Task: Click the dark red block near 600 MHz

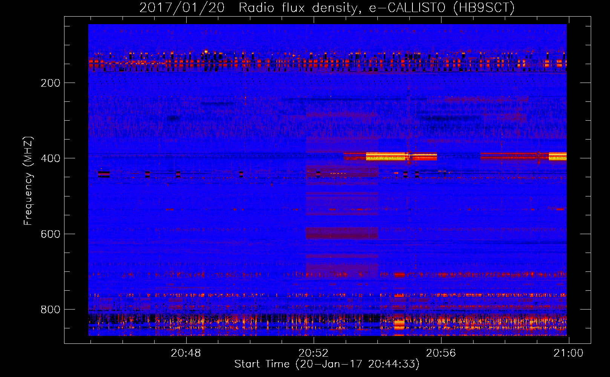Action: tap(342, 233)
